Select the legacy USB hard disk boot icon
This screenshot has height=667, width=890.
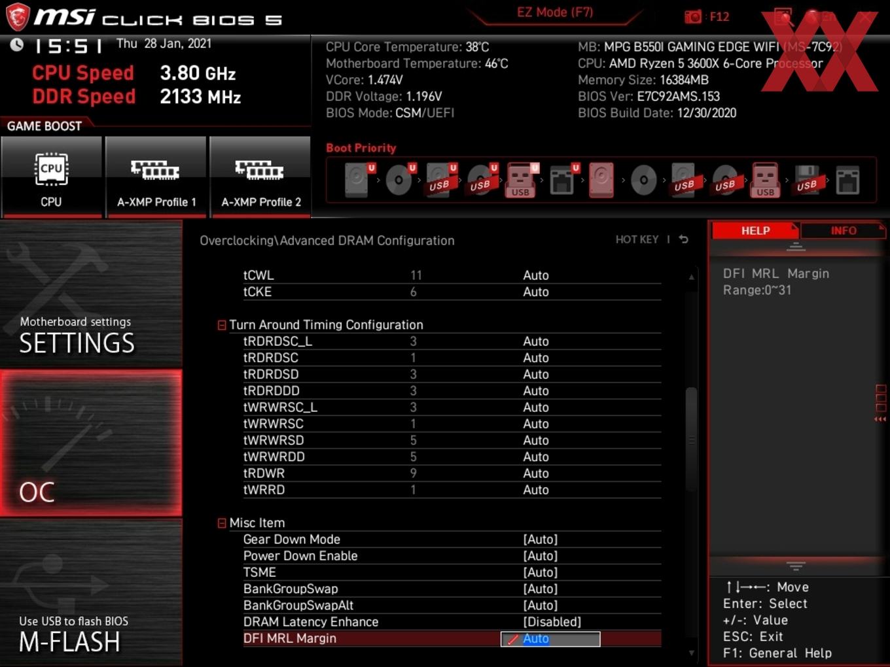[x=684, y=180]
